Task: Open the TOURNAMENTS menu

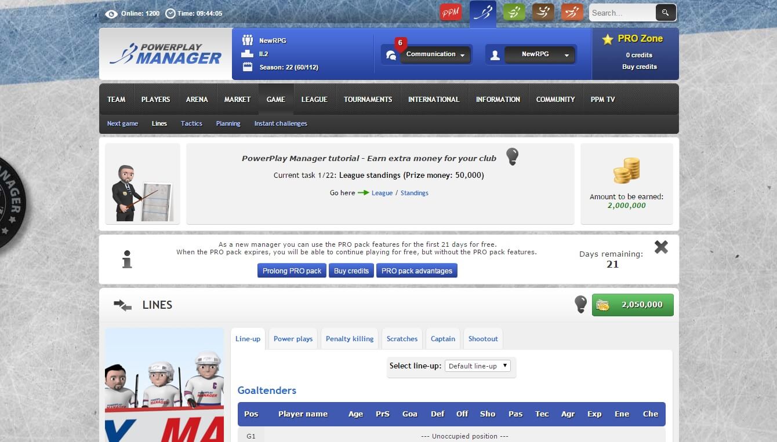Action: pyautogui.click(x=368, y=99)
